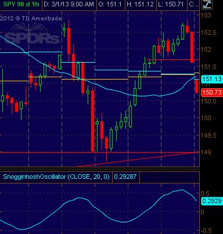
Task: Click the oscillator value 0.29287 box
Action: 125,177
